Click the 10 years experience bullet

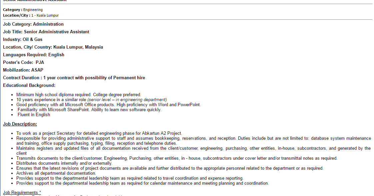(x=92, y=99)
